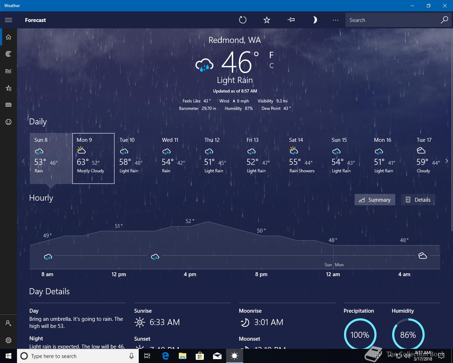Screen dimensions: 453x363
Task: Click the vertical scrollbar
Action: 452,129
